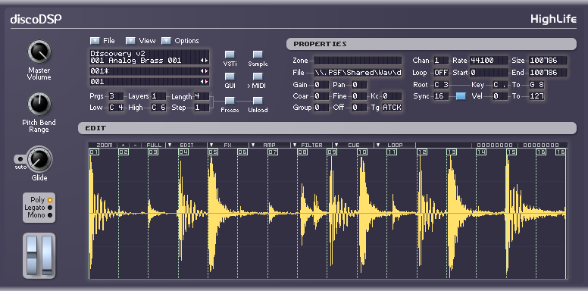This screenshot has height=291, width=588.
Task: Click the Sample button
Action: 258,55
